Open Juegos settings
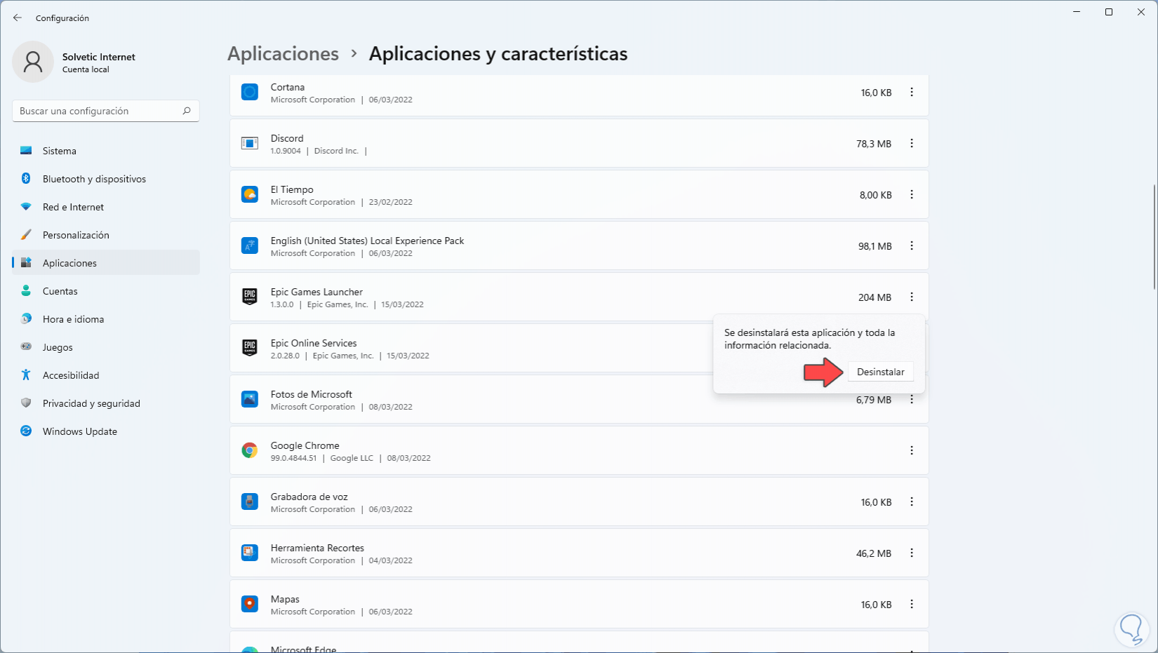Viewport: 1158px width, 653px height. [x=106, y=347]
